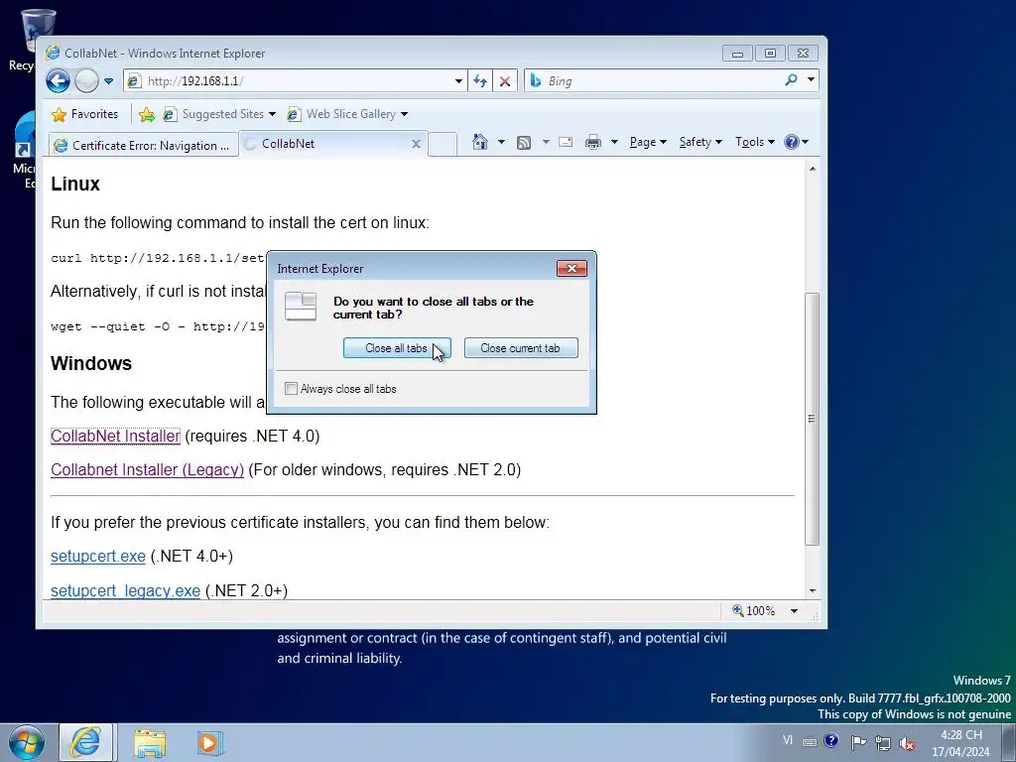Click the Add to Favorites Bar icon
This screenshot has height=762, width=1016.
pos(147,115)
